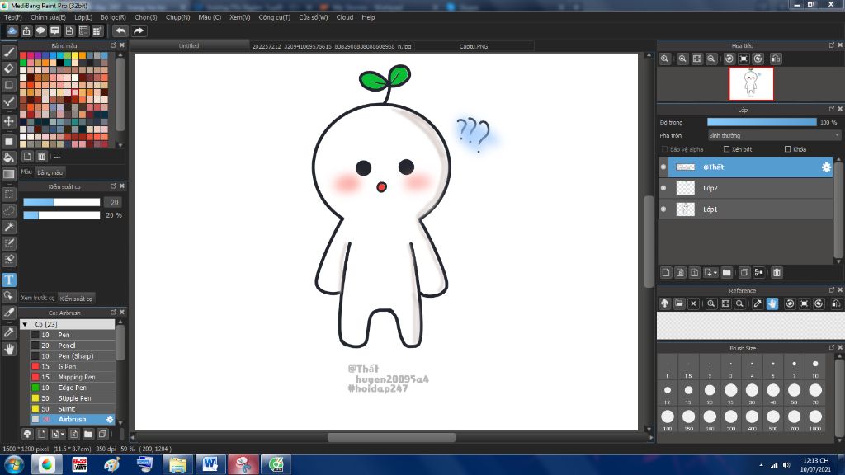This screenshot has height=475, width=845.
Task: Enable the Khóa lock checkbox
Action: click(788, 149)
